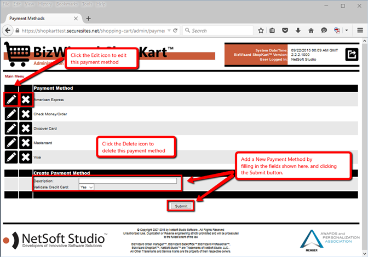This screenshot has width=368, height=257.
Task: Delete the Discover Card payment method
Action: tap(26, 128)
